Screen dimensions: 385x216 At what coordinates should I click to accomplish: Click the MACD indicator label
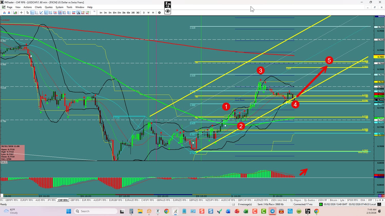tap(4, 162)
